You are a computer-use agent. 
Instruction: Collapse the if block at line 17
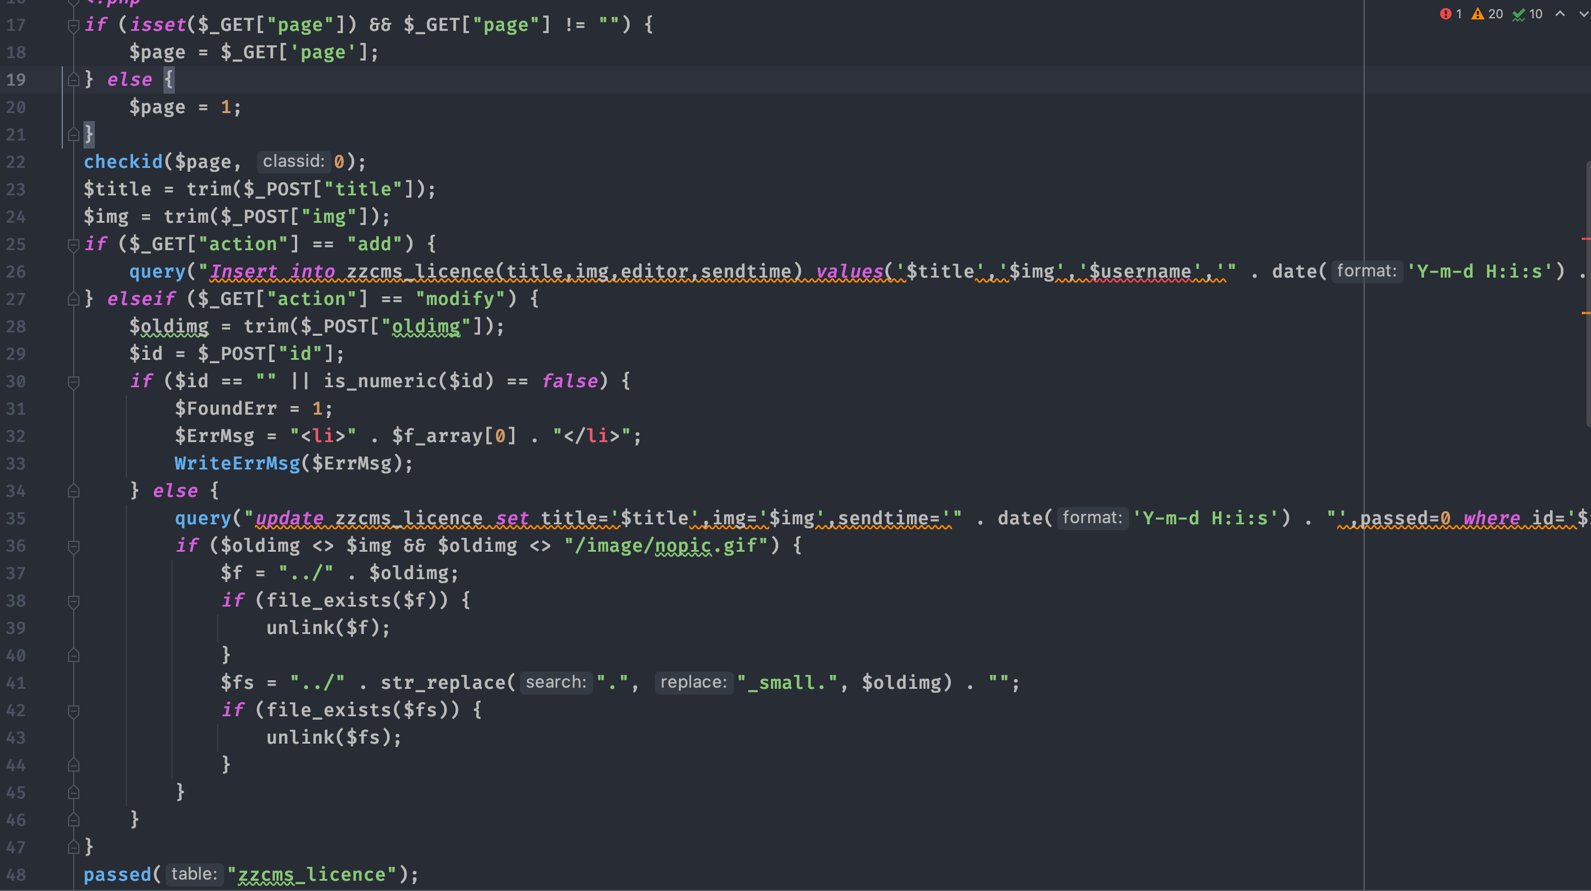click(x=73, y=25)
